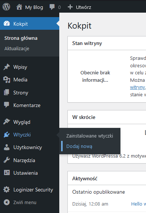The image size is (146, 213).
Task: Click the comment count 0 in admin bar
Action: click(59, 7)
